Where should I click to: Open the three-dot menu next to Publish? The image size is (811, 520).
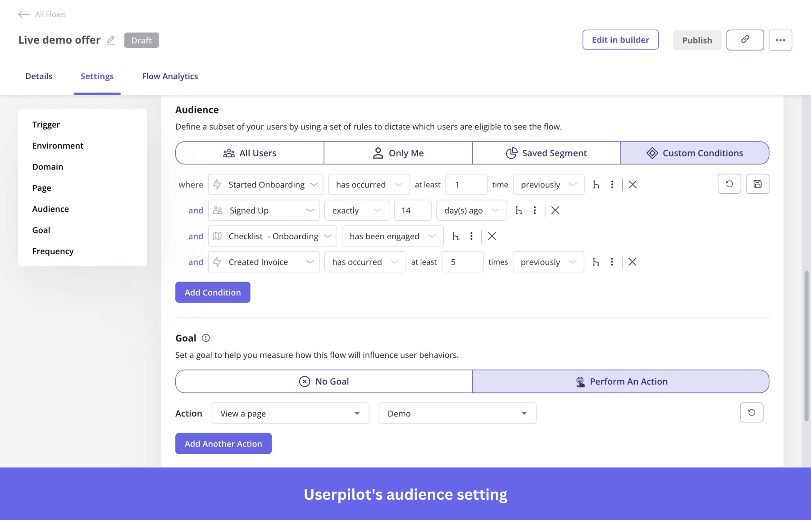[x=780, y=40]
